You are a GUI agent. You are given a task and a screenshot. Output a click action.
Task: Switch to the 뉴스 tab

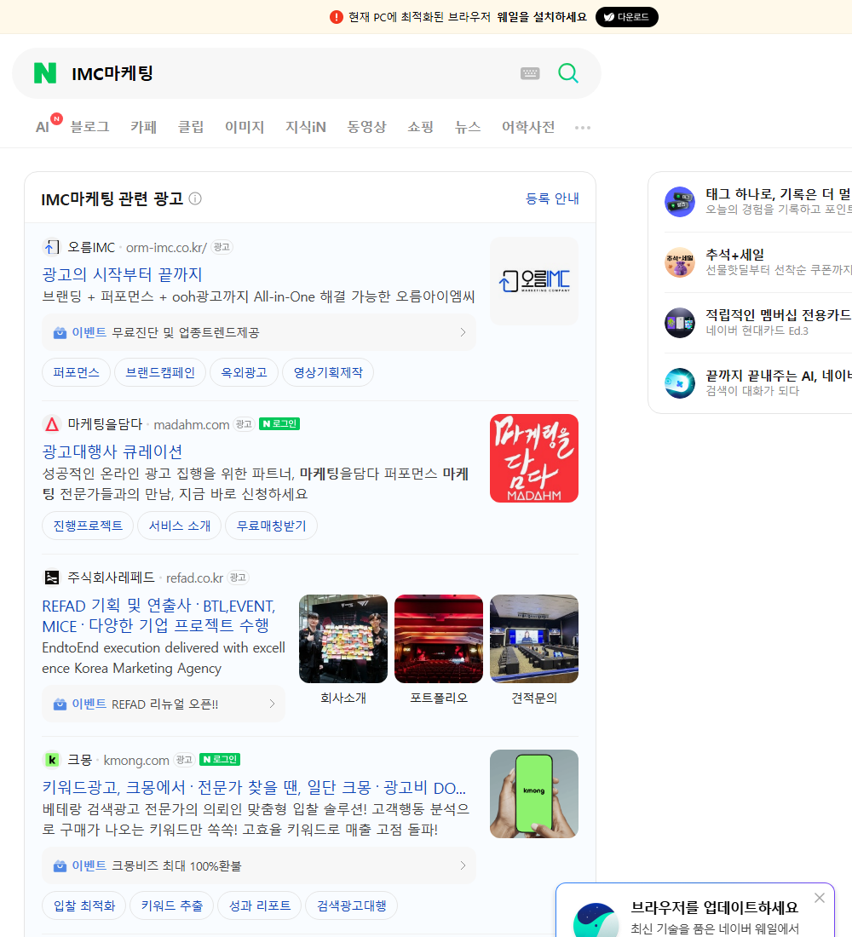coord(468,127)
